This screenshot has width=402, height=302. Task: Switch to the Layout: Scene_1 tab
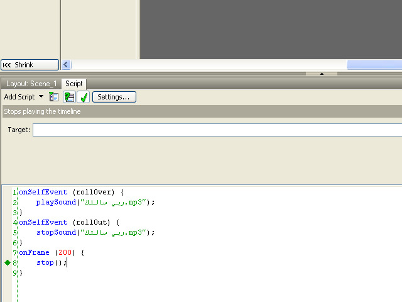[x=31, y=84]
